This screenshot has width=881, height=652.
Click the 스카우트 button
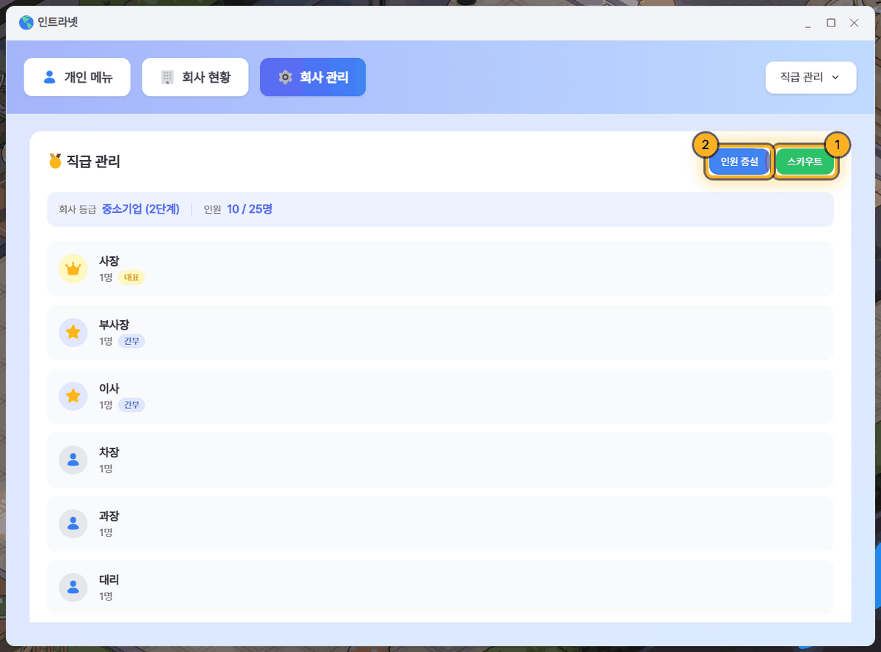(x=805, y=162)
